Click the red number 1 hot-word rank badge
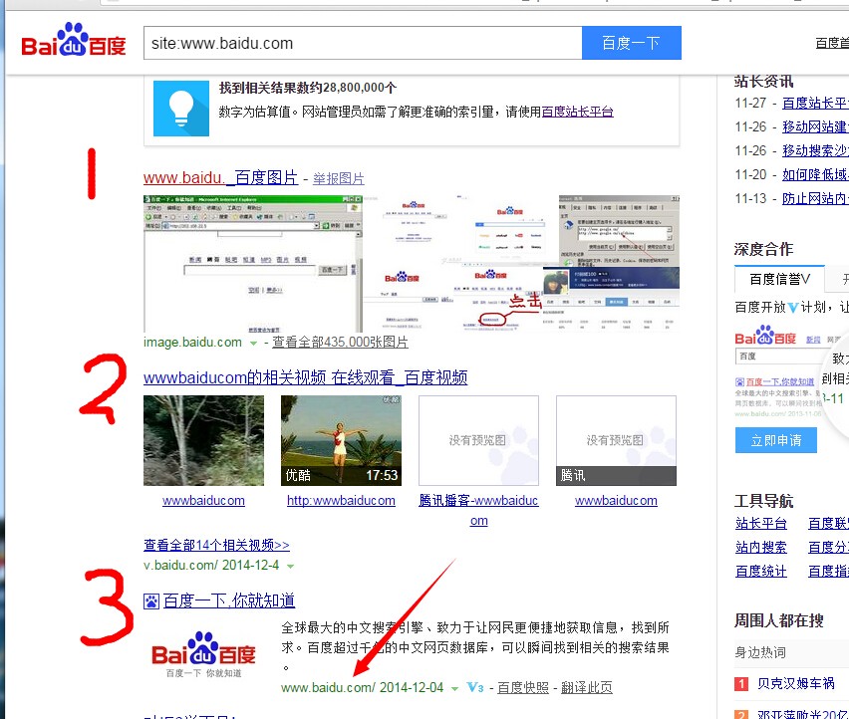 741,684
